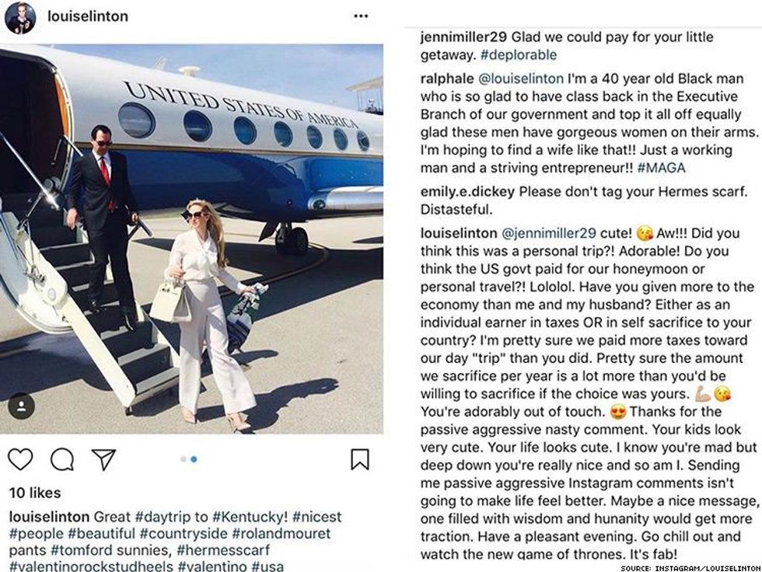
Task: Open louiselinton profile picture avatar
Action: tap(20, 17)
